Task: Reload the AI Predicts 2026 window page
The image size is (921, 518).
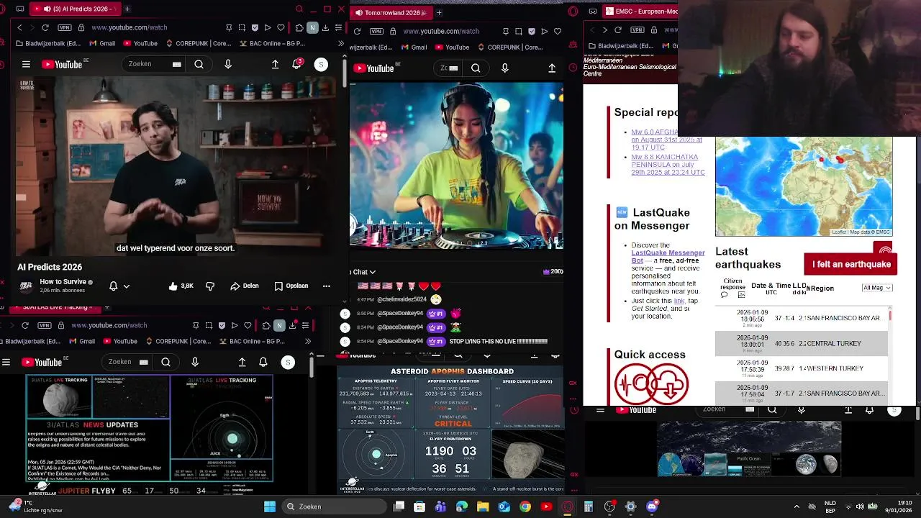Action: pyautogui.click(x=45, y=27)
